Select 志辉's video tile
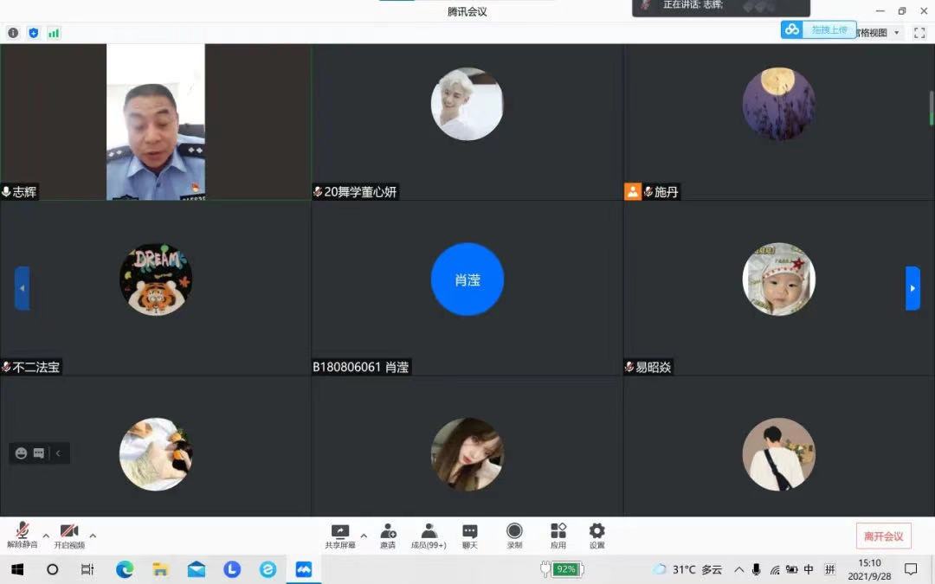Viewport: 935px width, 584px height. 156,122
